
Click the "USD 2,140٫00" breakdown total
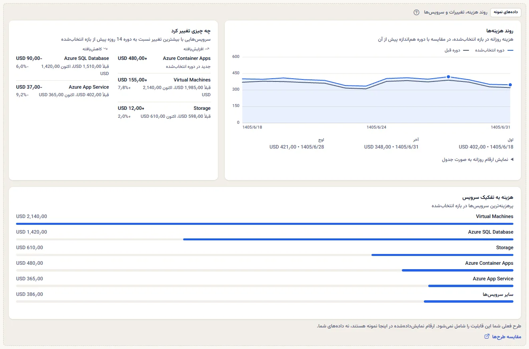(x=32, y=216)
